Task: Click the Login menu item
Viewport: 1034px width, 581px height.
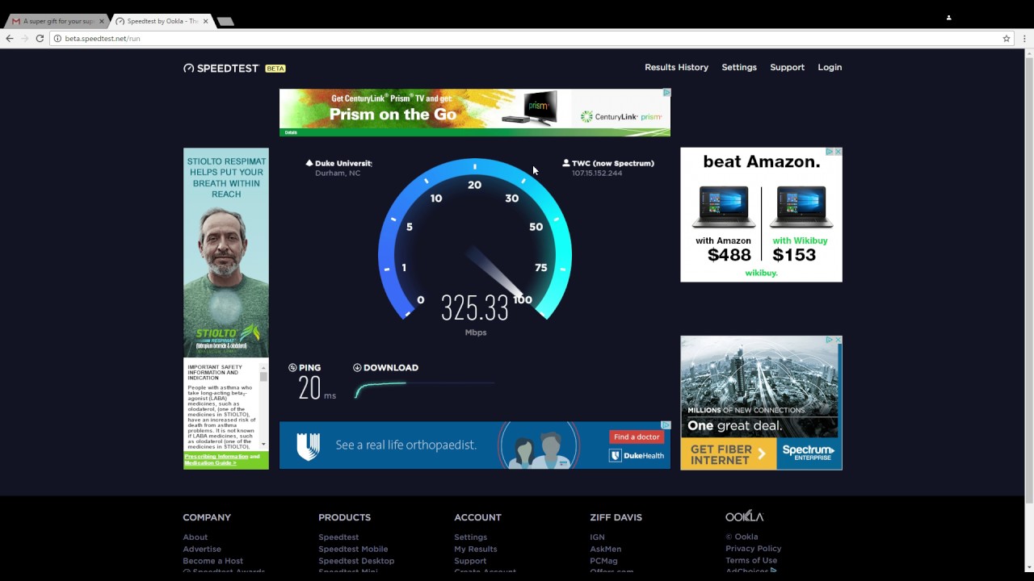Action: 830,67
